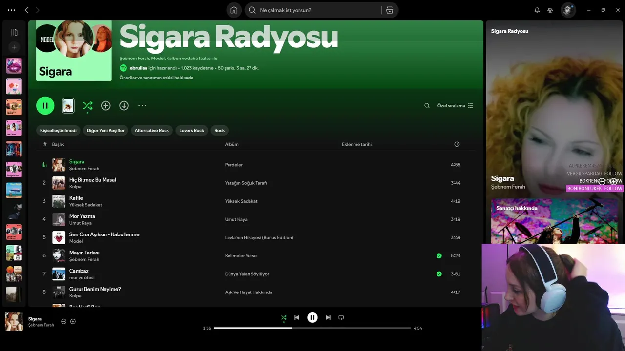Open Browse icon beside the search box

[389, 10]
